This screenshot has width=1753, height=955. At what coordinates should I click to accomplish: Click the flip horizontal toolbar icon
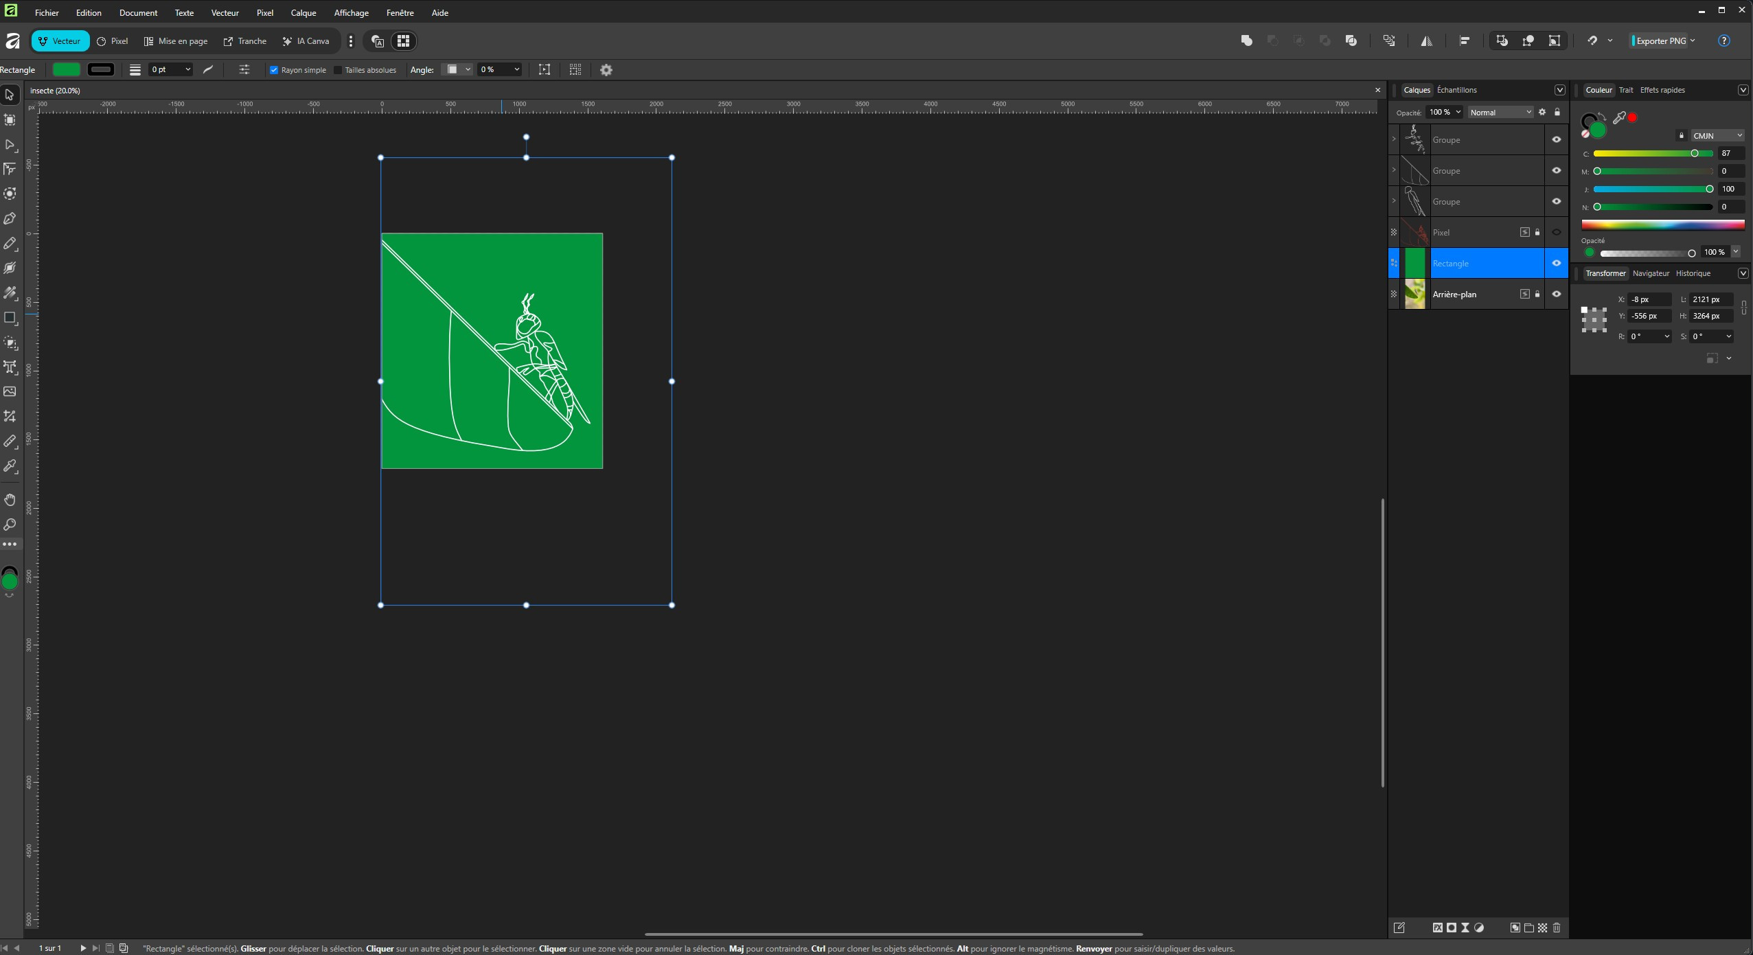[1427, 41]
